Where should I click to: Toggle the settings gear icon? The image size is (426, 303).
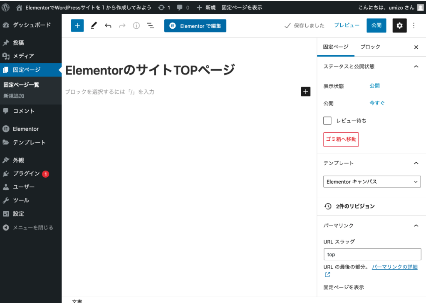399,25
